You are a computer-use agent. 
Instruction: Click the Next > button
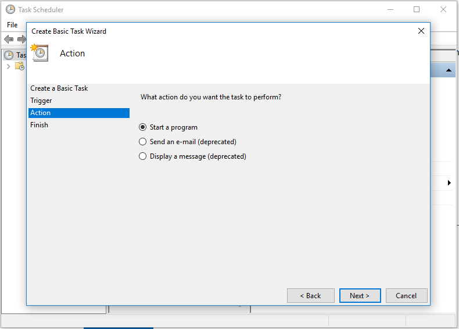(x=360, y=296)
